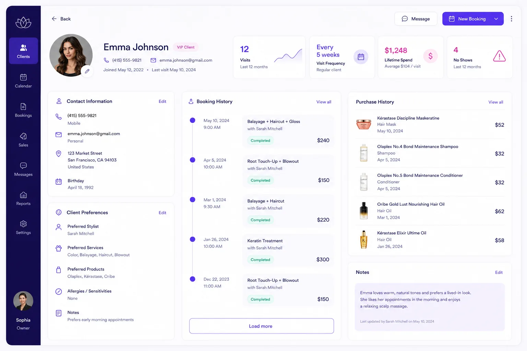The image size is (527, 351).
Task: Click the Message button
Action: point(416,19)
